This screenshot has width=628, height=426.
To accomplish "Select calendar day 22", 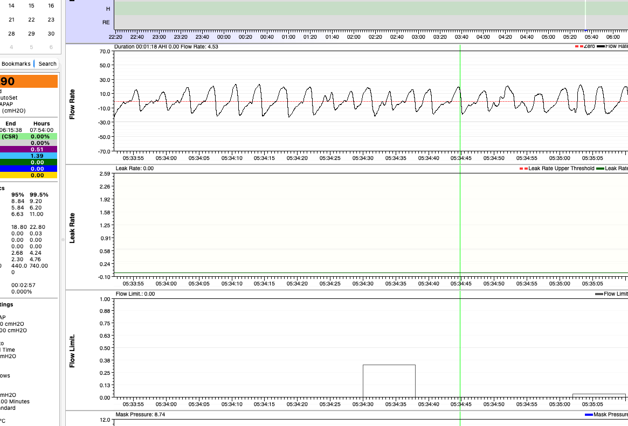I will 31,19.
